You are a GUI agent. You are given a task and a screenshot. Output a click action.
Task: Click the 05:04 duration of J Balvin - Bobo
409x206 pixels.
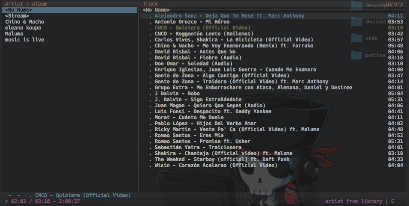(x=395, y=94)
